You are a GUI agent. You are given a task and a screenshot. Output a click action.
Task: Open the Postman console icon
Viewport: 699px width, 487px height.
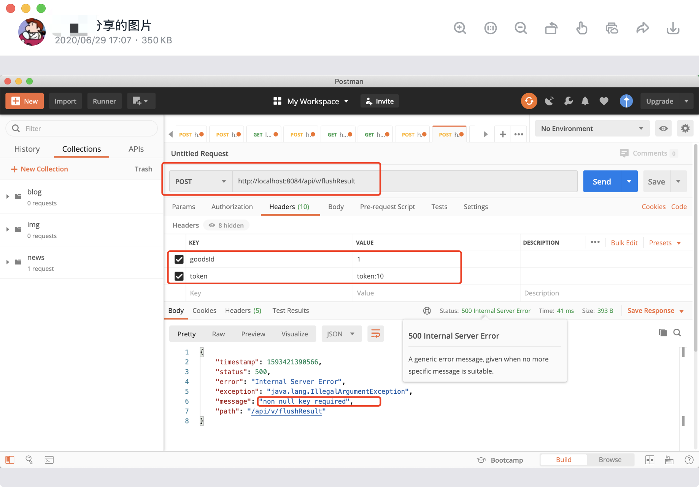click(x=49, y=460)
